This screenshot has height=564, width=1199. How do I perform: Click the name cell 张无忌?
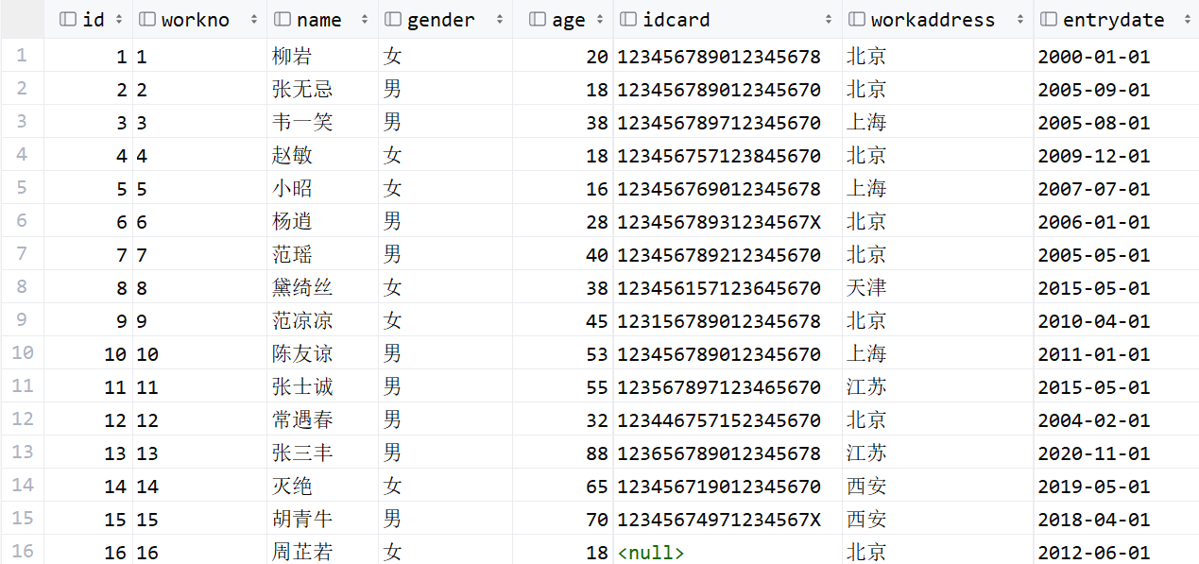tap(302, 90)
